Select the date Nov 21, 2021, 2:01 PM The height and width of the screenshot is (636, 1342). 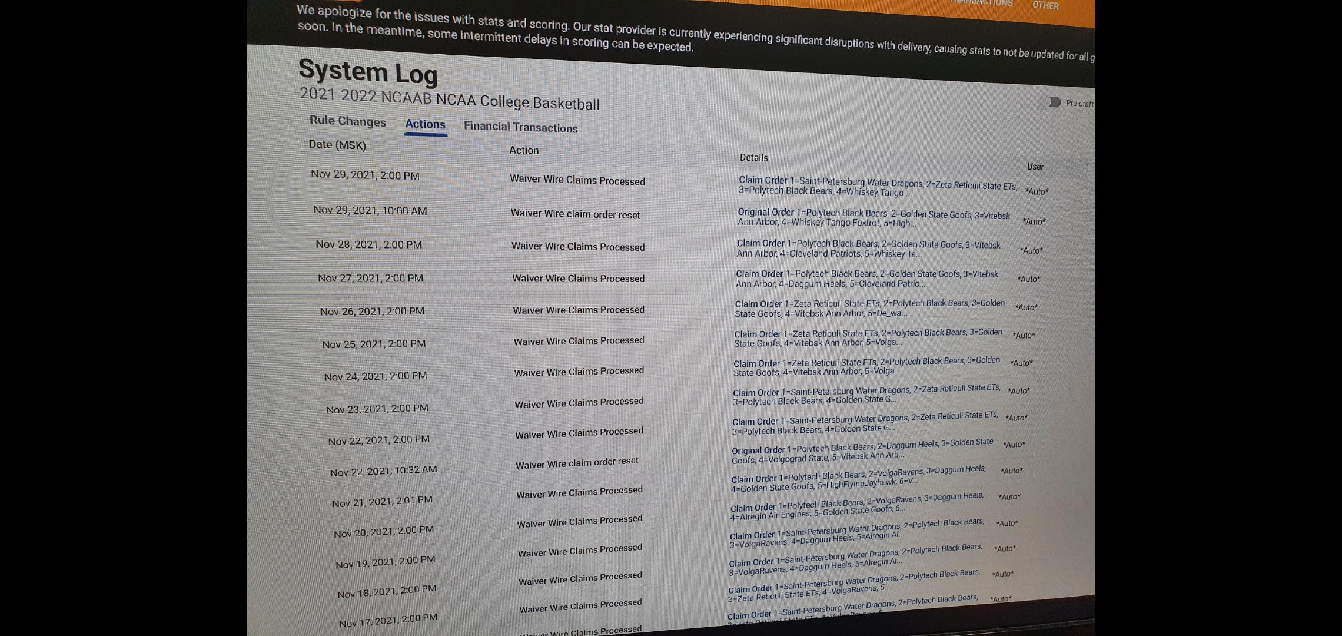(382, 502)
